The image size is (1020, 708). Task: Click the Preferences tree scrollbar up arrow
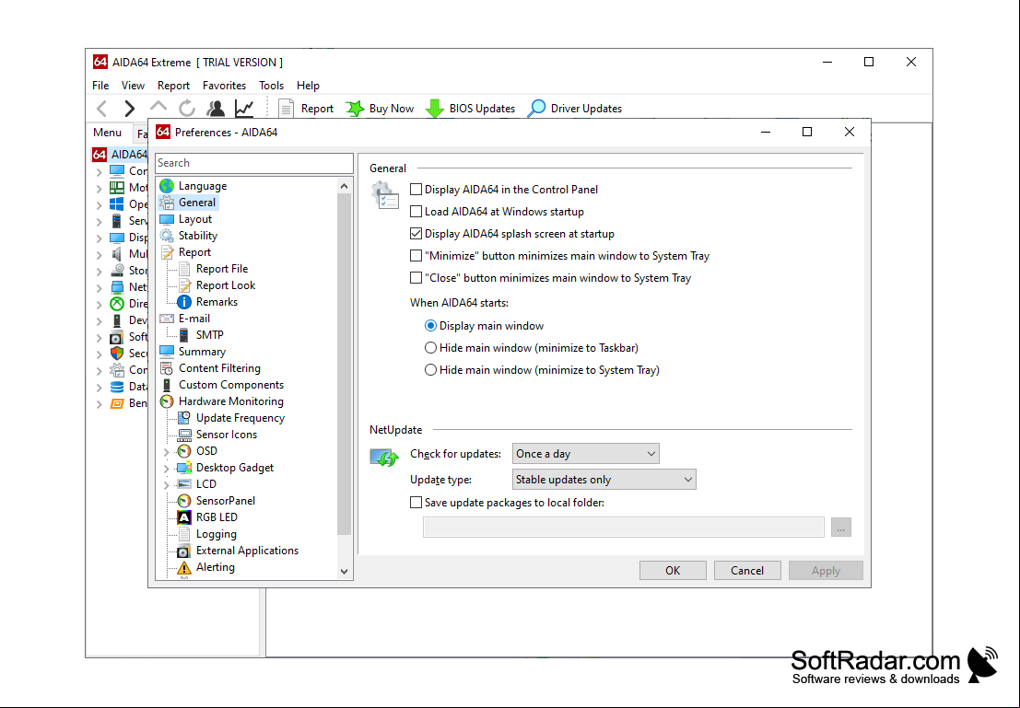point(344,187)
